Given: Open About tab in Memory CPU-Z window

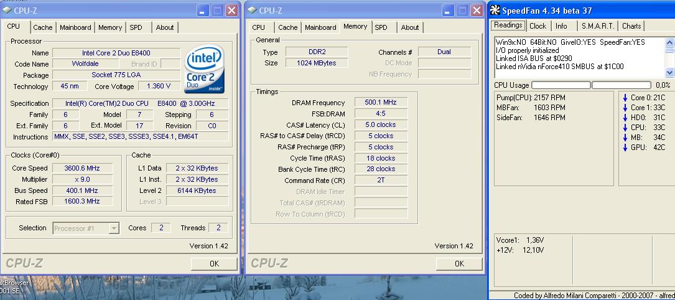Looking at the screenshot, I should 410,27.
